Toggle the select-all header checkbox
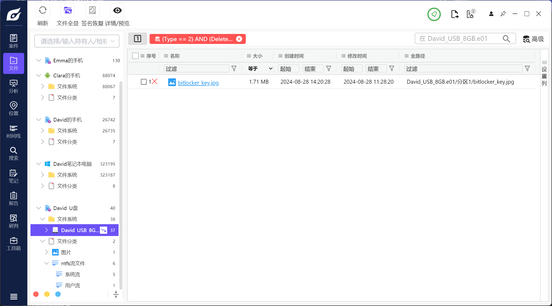The image size is (552, 306). click(x=135, y=56)
